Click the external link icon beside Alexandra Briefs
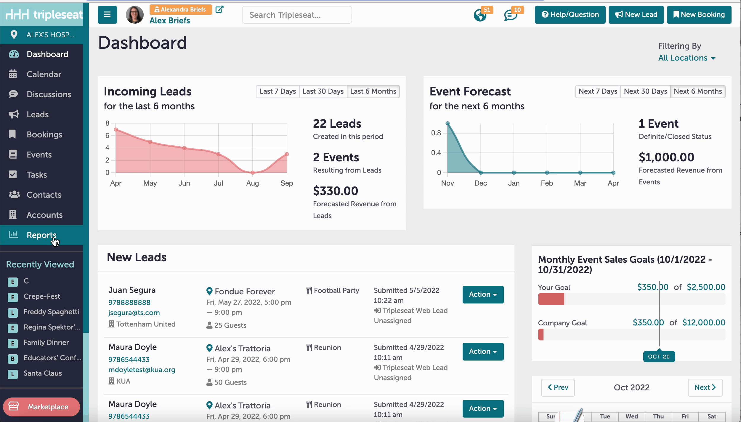Viewport: 741px width, 422px height. coord(219,9)
